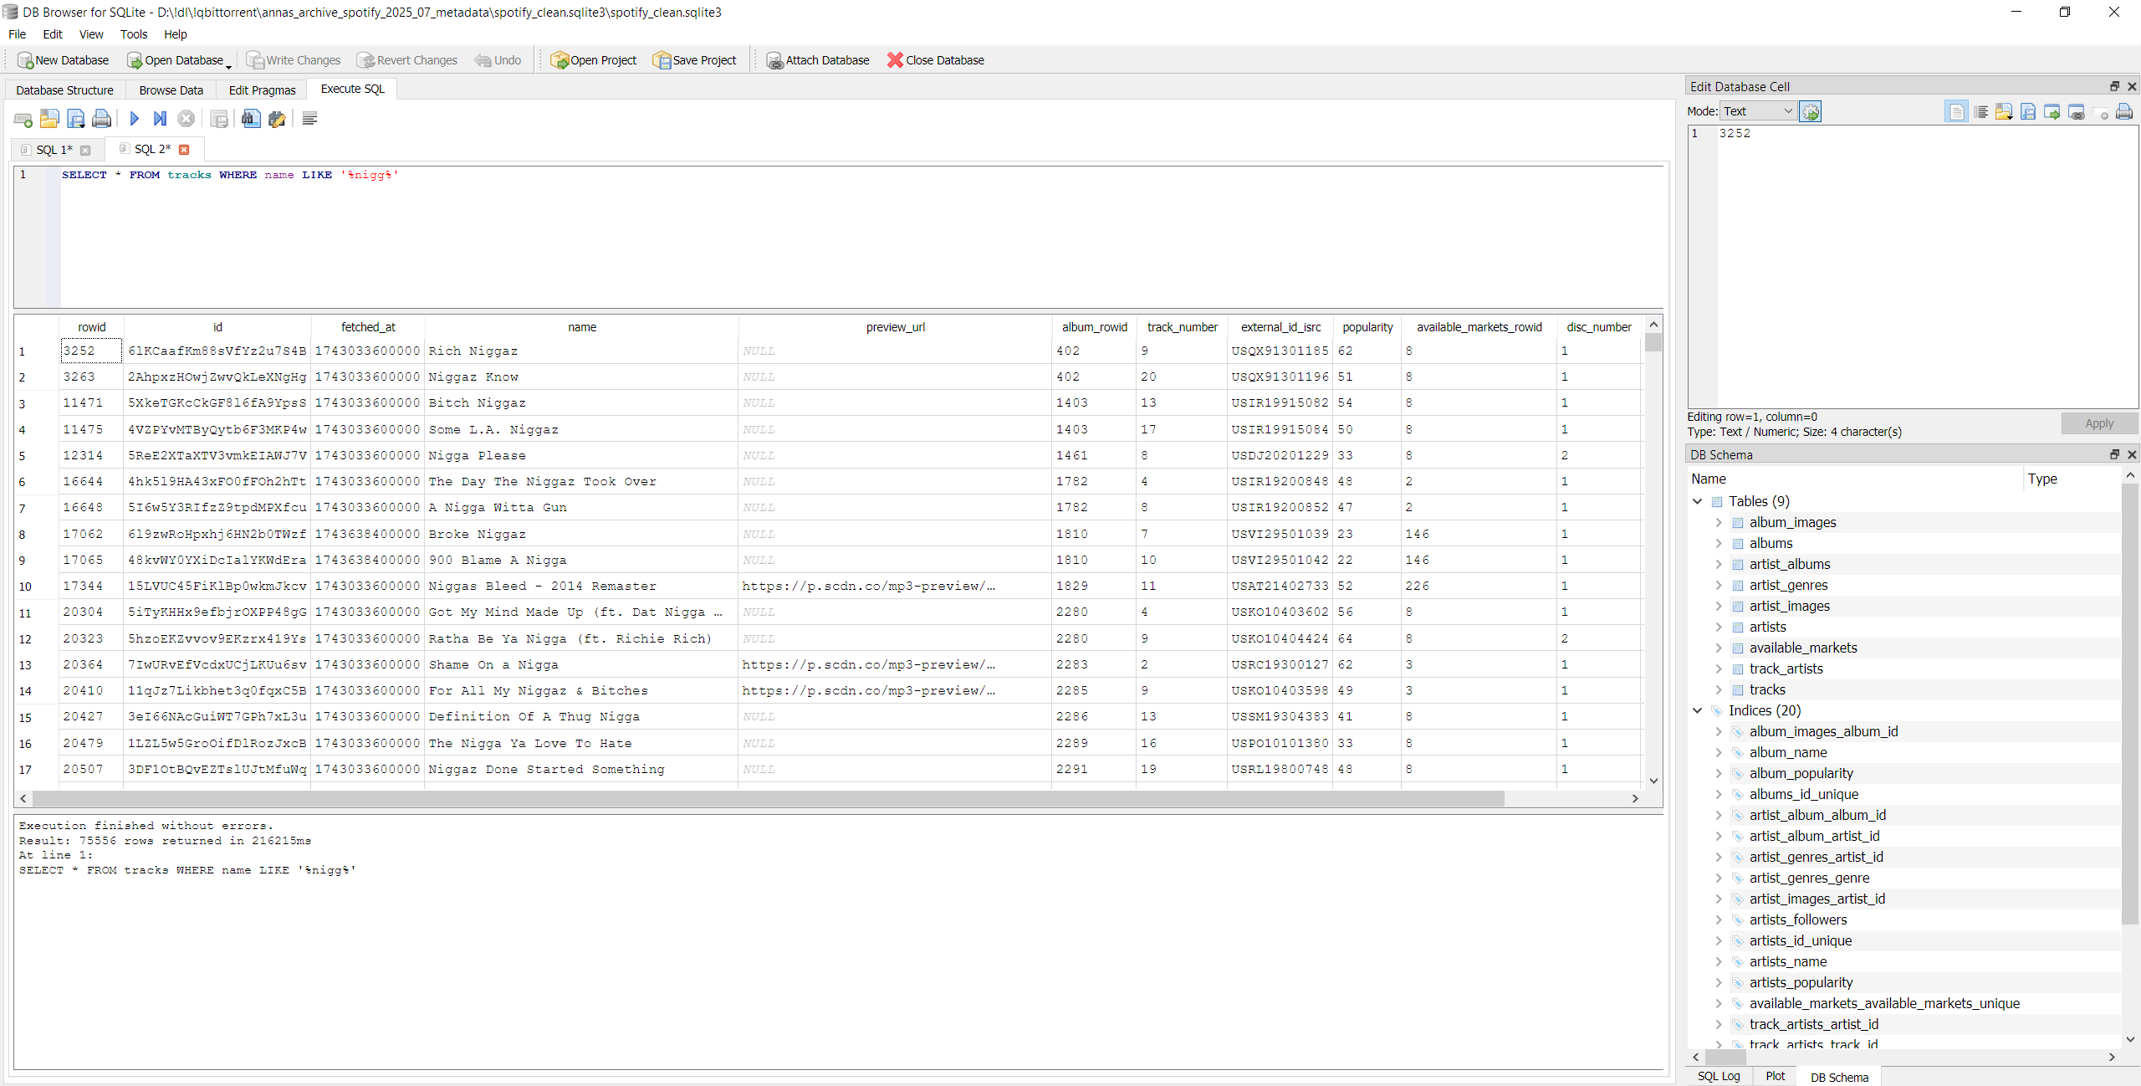Click Open Database toolbar icon
The image size is (2141, 1086).
tap(176, 60)
